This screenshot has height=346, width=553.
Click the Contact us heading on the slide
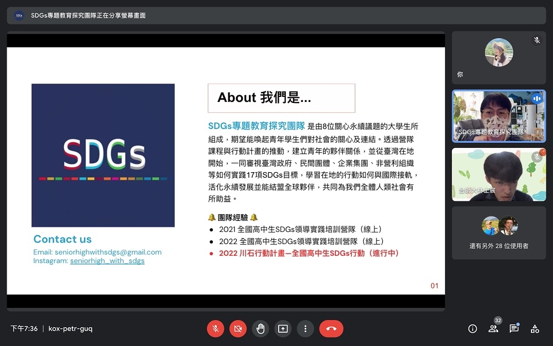62,239
